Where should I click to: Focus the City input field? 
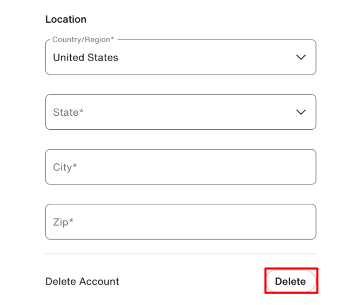point(180,167)
